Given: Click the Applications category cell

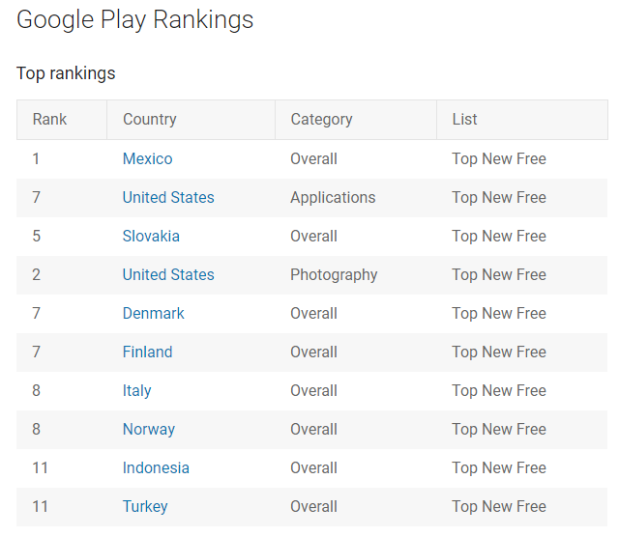Looking at the screenshot, I should [x=333, y=198].
